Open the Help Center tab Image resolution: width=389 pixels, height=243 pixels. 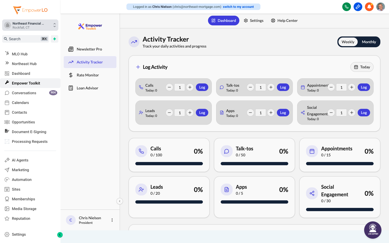(x=284, y=21)
